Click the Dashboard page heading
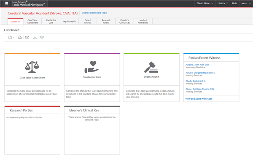The width and height of the screenshot is (253, 155). tap(12, 30)
